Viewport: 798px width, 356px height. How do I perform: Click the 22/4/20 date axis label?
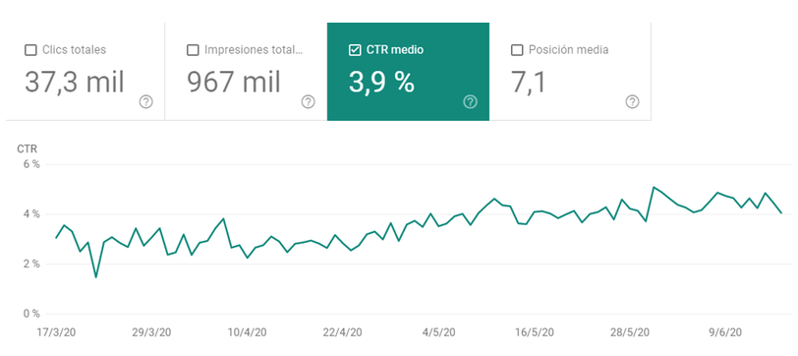pos(343,332)
